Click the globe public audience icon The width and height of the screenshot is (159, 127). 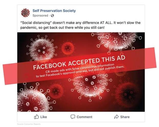tap(52, 16)
